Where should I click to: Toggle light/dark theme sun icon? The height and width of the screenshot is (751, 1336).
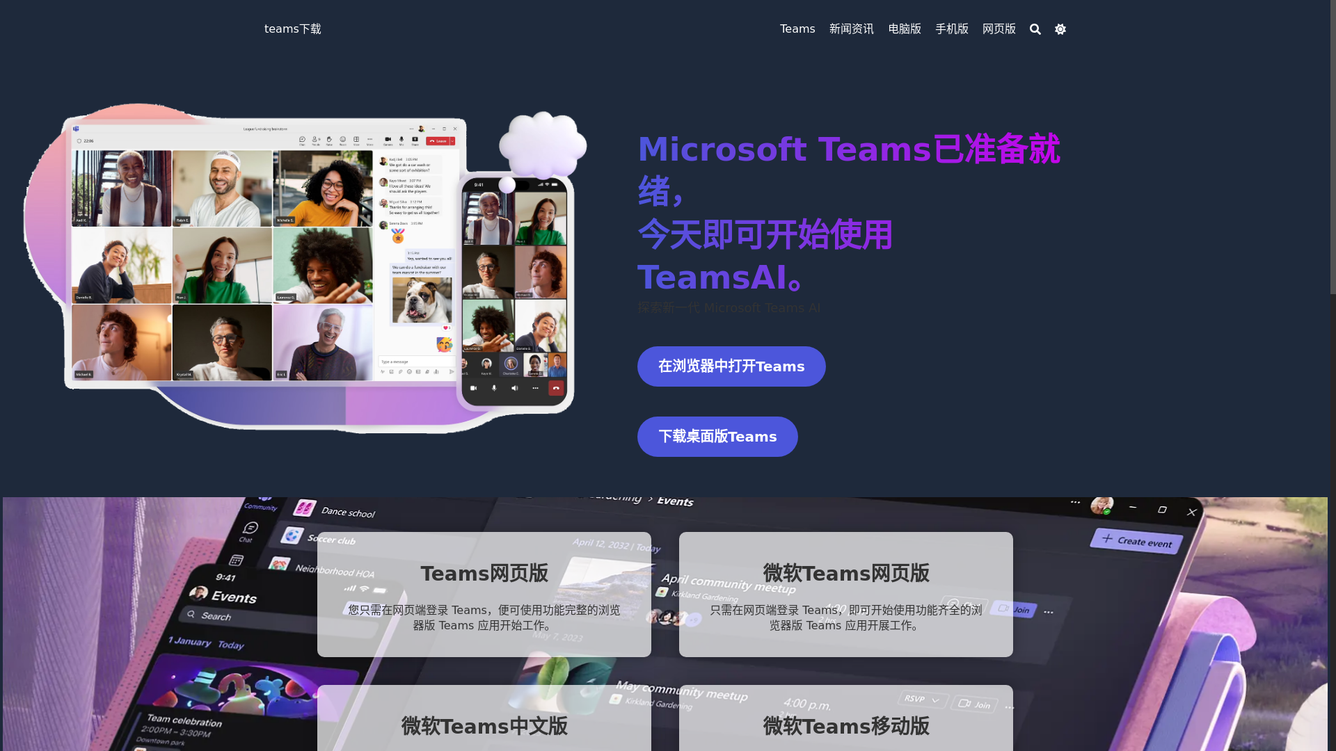tap(1060, 29)
